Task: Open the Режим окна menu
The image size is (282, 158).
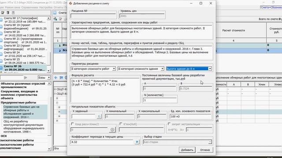Action: (13, 7)
